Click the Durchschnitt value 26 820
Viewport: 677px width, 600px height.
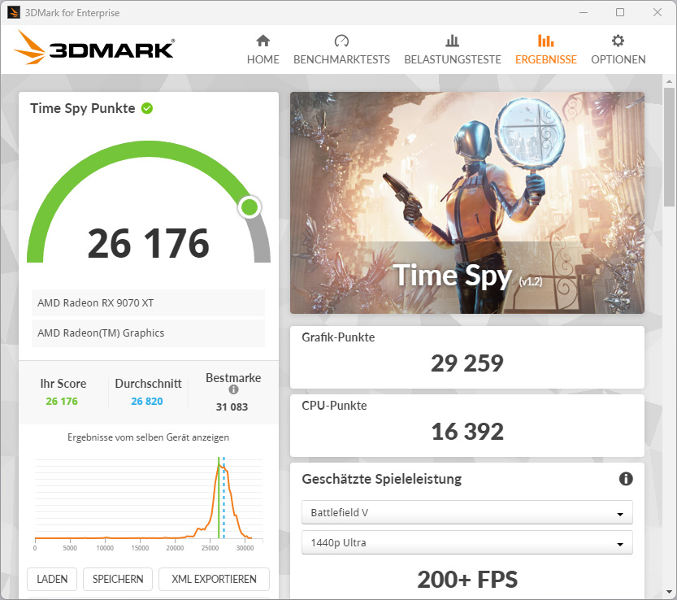(x=147, y=402)
